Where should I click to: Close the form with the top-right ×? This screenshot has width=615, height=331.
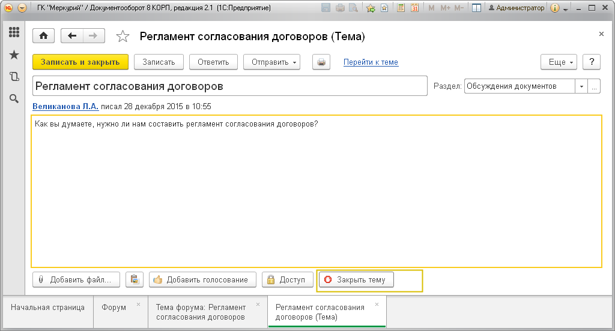click(601, 34)
